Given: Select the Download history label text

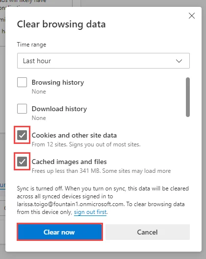Looking at the screenshot, I should click(59, 109).
